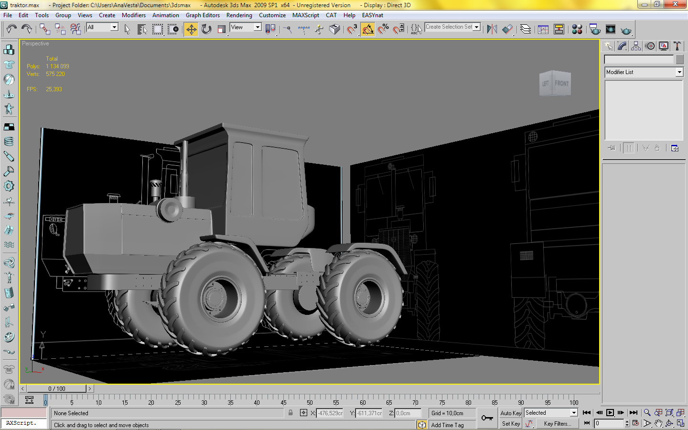Switch to the Hierarchy command panel
This screenshot has width=688, height=430.
(x=636, y=46)
